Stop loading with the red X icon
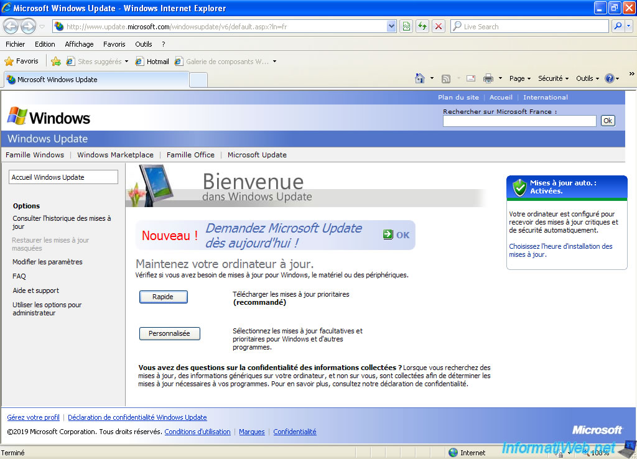This screenshot has height=459, width=637. [439, 26]
